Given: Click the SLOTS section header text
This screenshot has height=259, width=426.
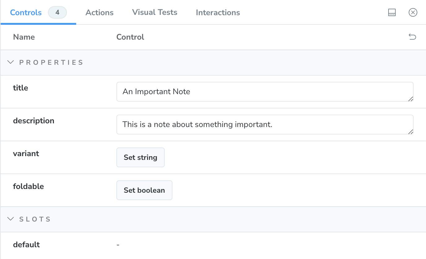Looking at the screenshot, I should click(x=35, y=219).
